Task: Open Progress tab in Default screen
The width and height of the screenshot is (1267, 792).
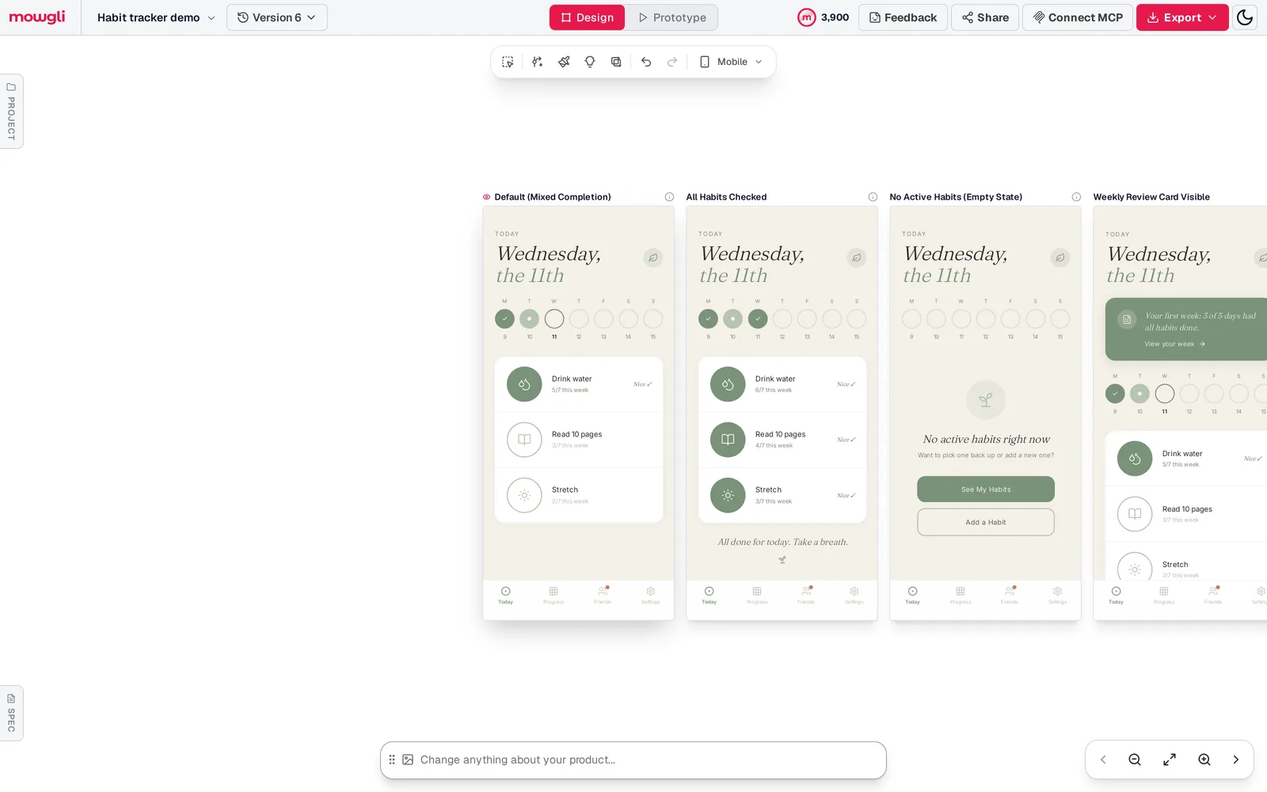Action: click(x=554, y=596)
